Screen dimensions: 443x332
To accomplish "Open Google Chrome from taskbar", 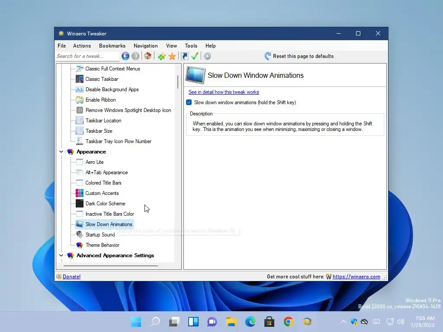I will coord(288,322).
